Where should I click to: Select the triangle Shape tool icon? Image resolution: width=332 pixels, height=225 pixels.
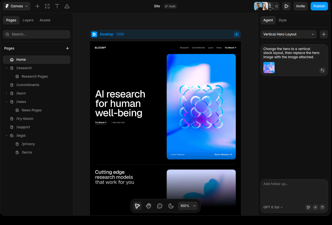[x=67, y=6]
